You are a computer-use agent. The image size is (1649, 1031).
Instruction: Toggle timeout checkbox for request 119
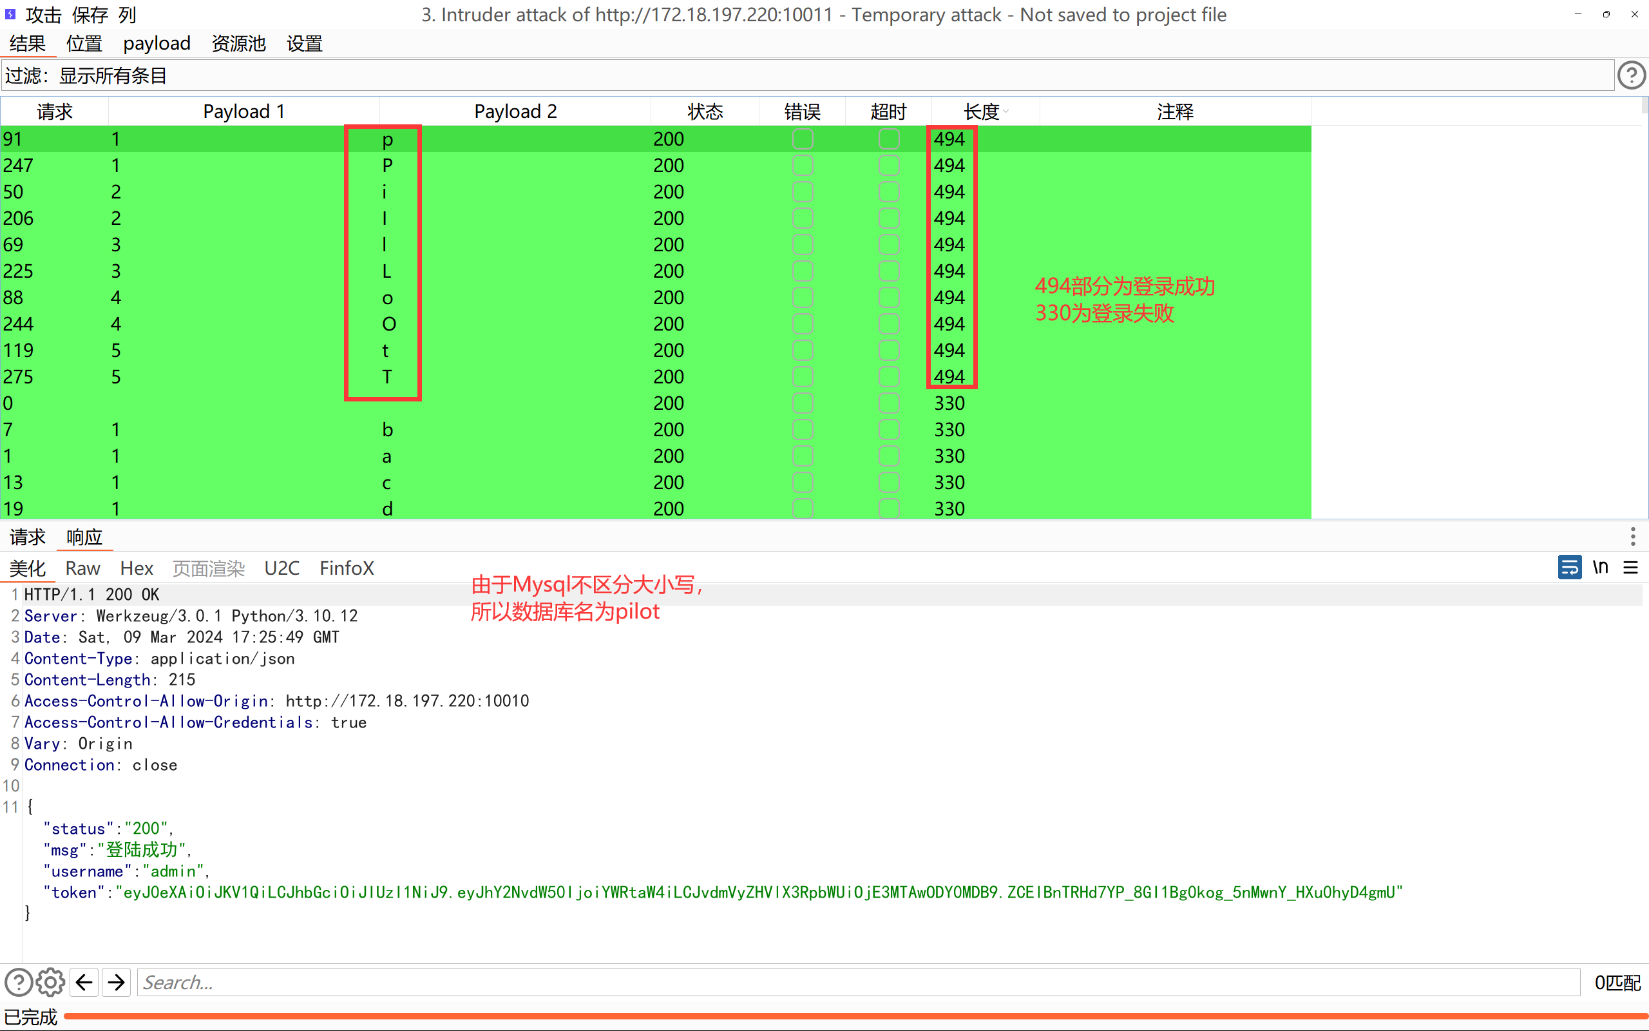(x=888, y=351)
